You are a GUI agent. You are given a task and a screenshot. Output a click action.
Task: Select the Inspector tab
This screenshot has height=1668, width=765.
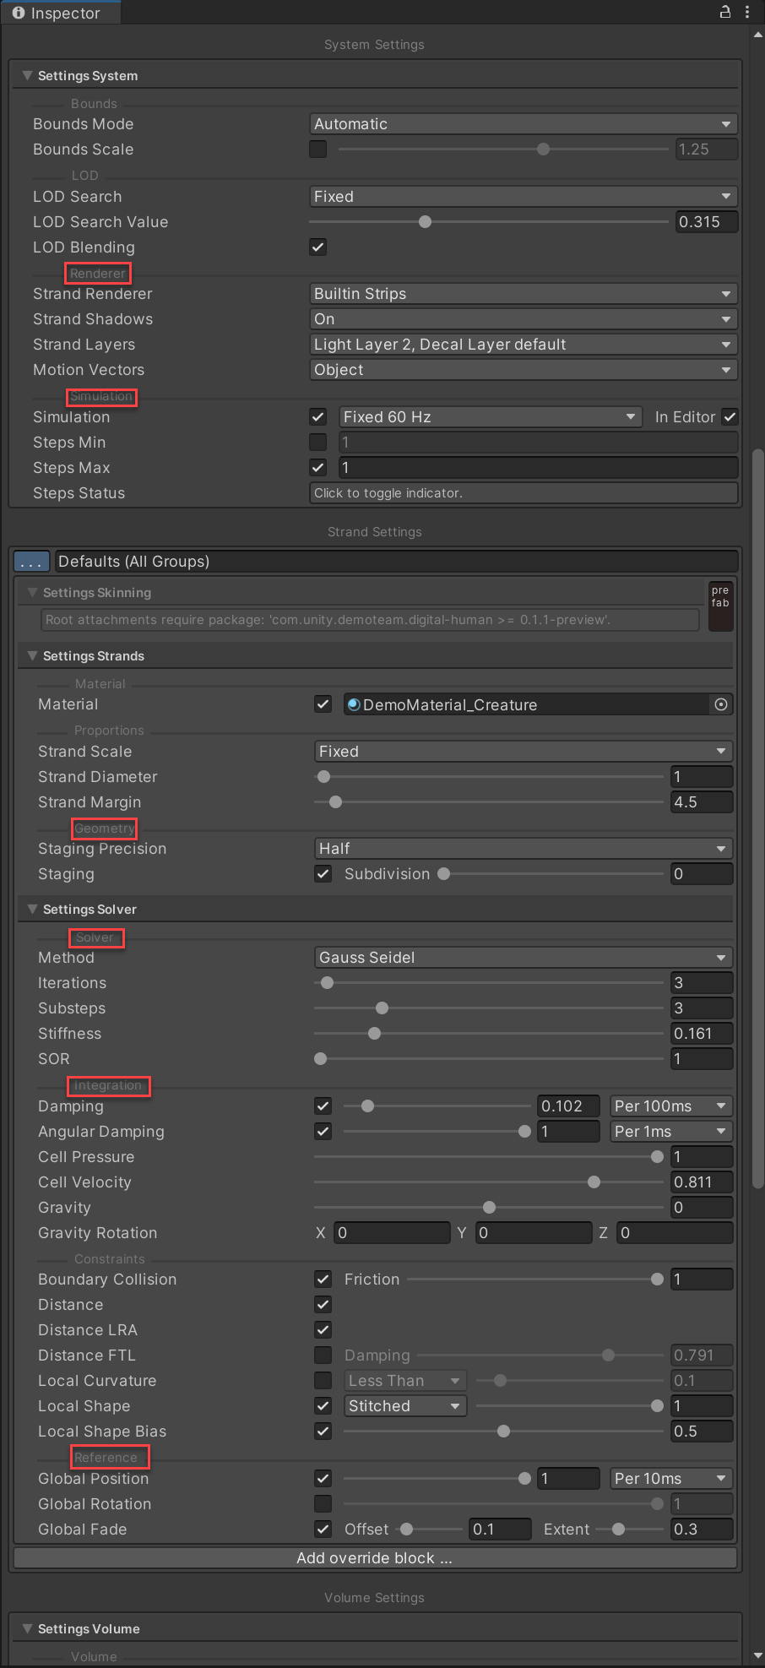(59, 13)
